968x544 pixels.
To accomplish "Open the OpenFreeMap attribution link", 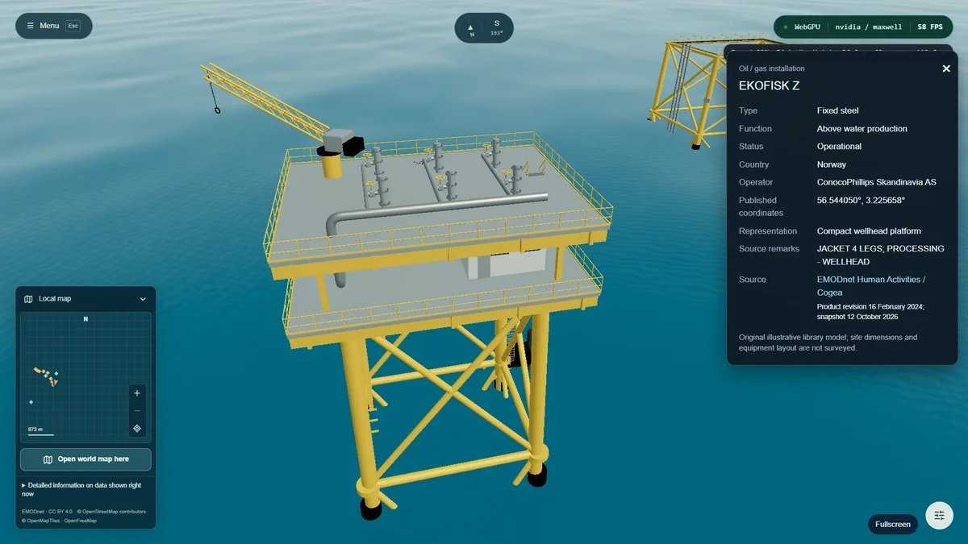I will point(81,521).
